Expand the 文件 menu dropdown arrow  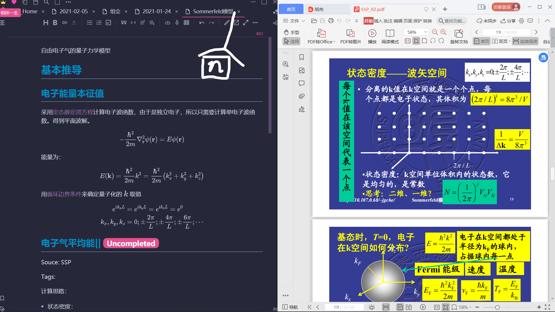tap(303, 21)
